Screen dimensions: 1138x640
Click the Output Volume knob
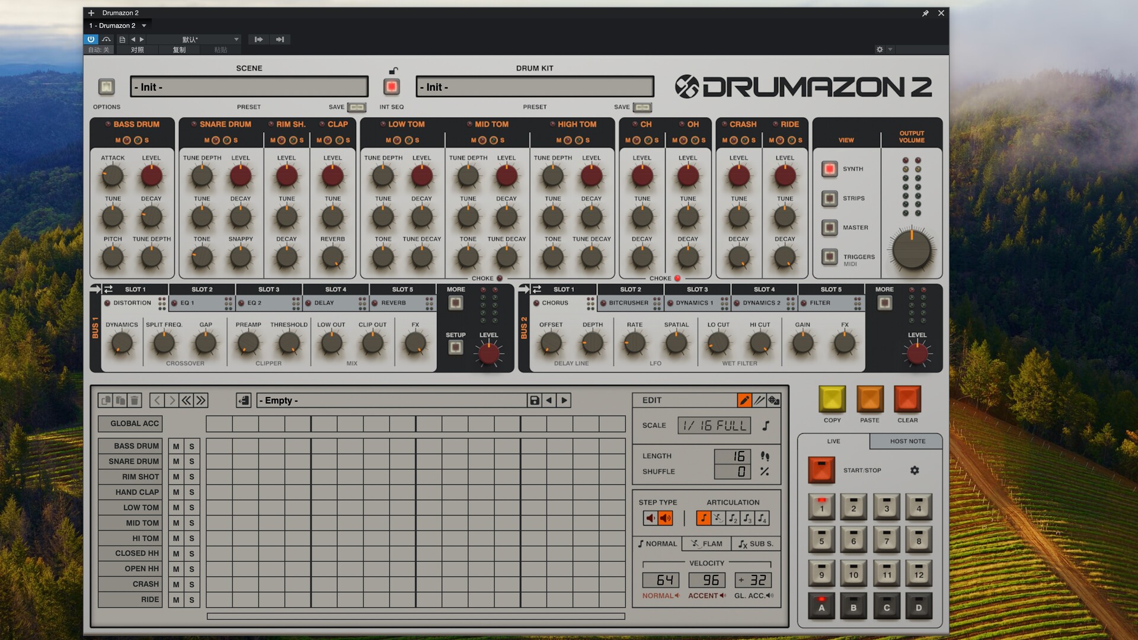click(912, 249)
